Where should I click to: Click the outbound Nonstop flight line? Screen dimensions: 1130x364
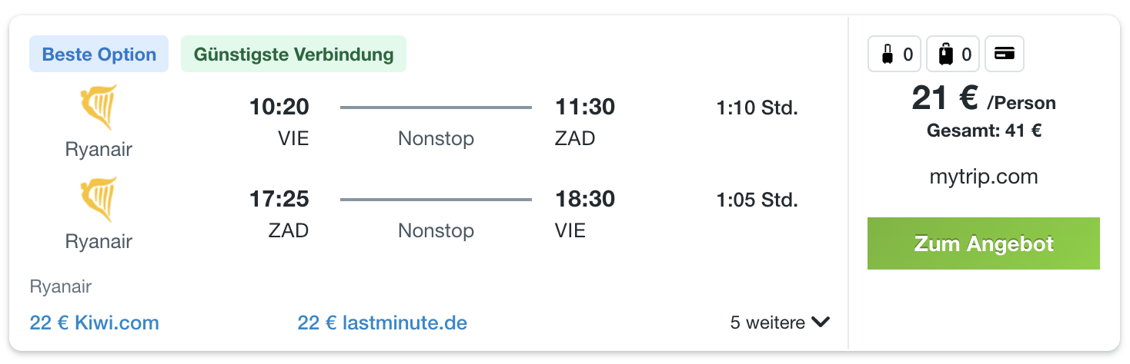click(436, 108)
